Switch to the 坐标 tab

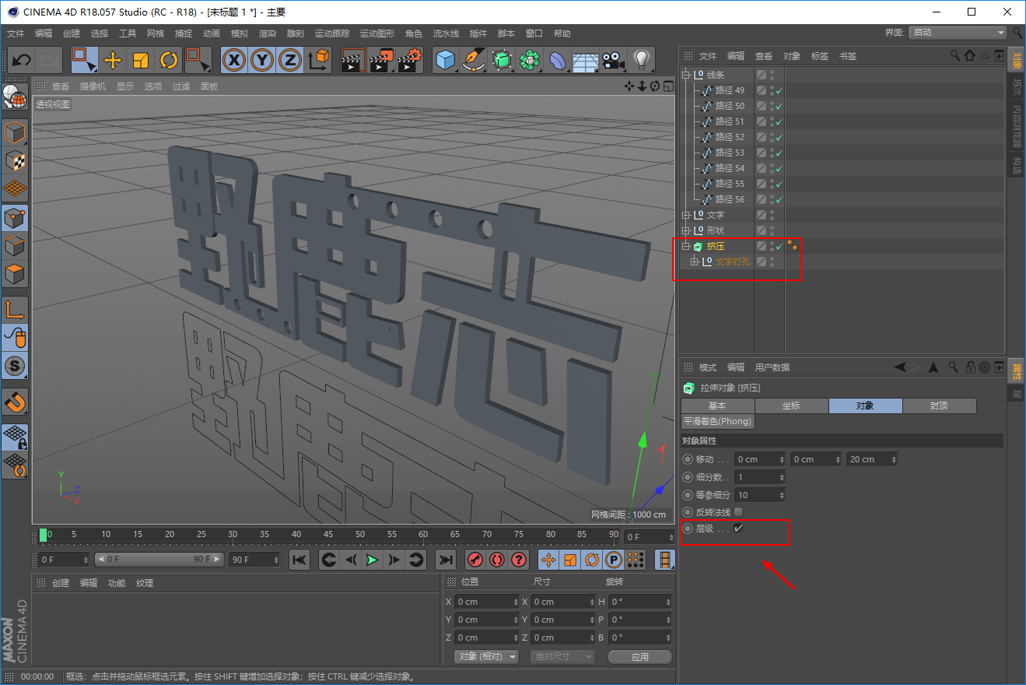tap(791, 406)
